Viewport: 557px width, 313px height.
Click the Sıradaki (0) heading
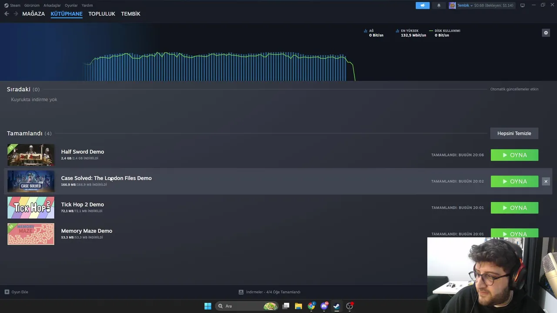23,89
